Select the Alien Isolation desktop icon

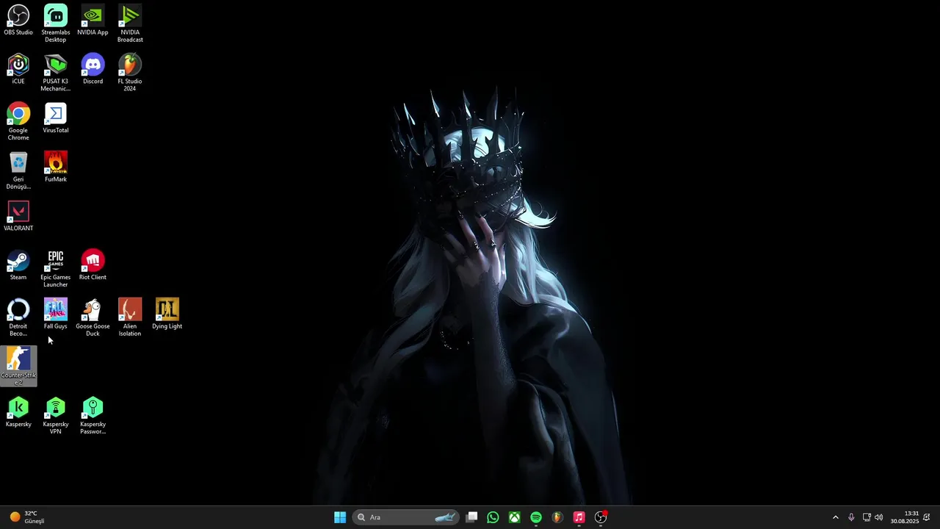[x=130, y=318]
